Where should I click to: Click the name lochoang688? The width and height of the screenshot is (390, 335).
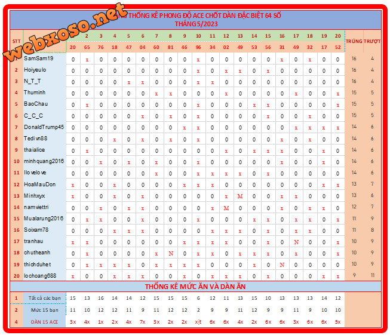(x=40, y=276)
